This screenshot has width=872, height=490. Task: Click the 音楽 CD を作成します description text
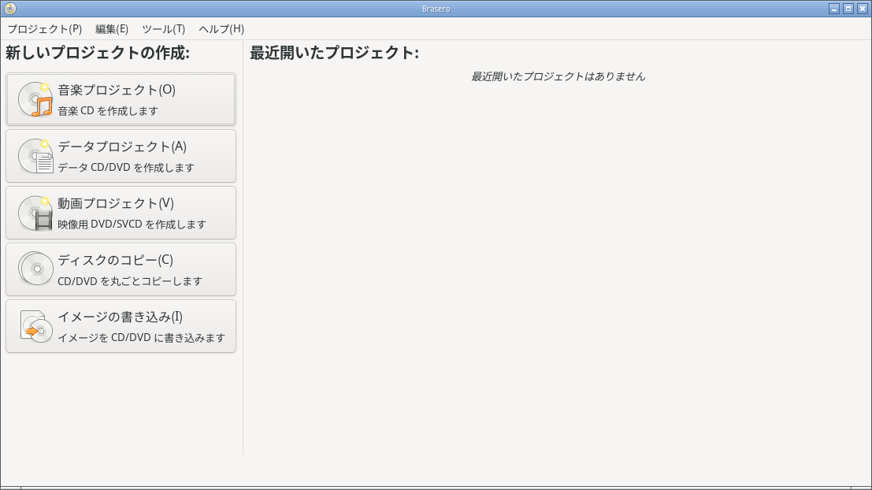[108, 111]
